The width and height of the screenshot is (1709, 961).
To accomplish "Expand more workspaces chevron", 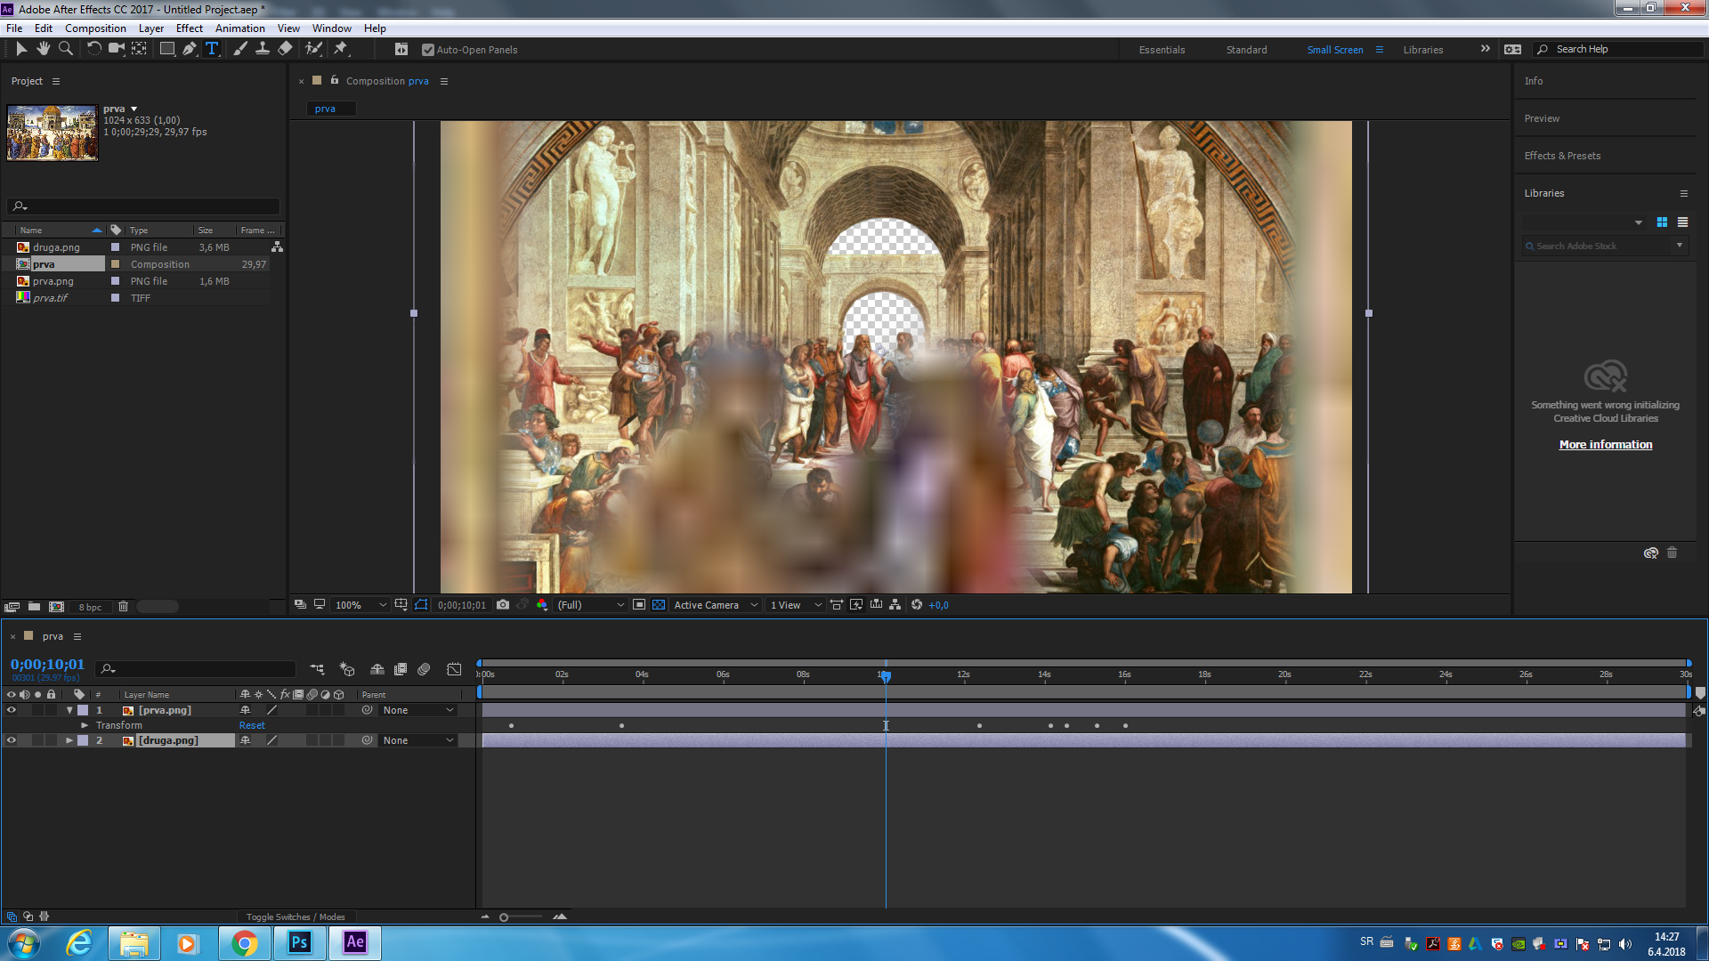I will click(x=1485, y=49).
